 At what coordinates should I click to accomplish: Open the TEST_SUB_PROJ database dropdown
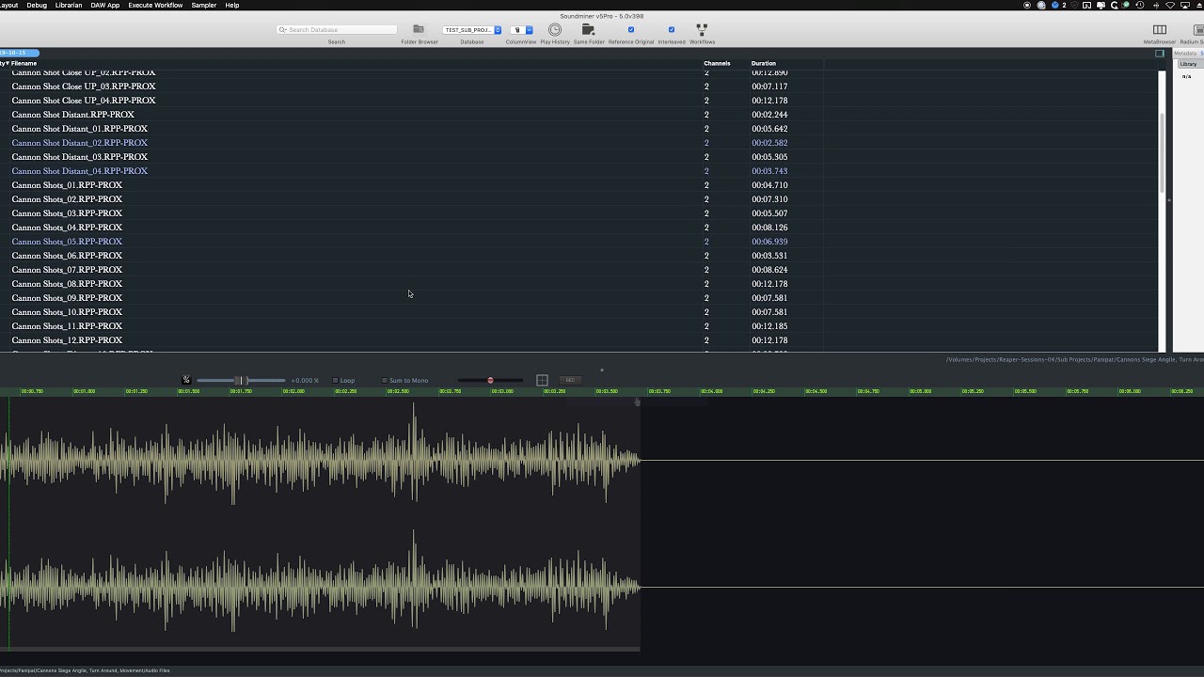click(x=472, y=30)
